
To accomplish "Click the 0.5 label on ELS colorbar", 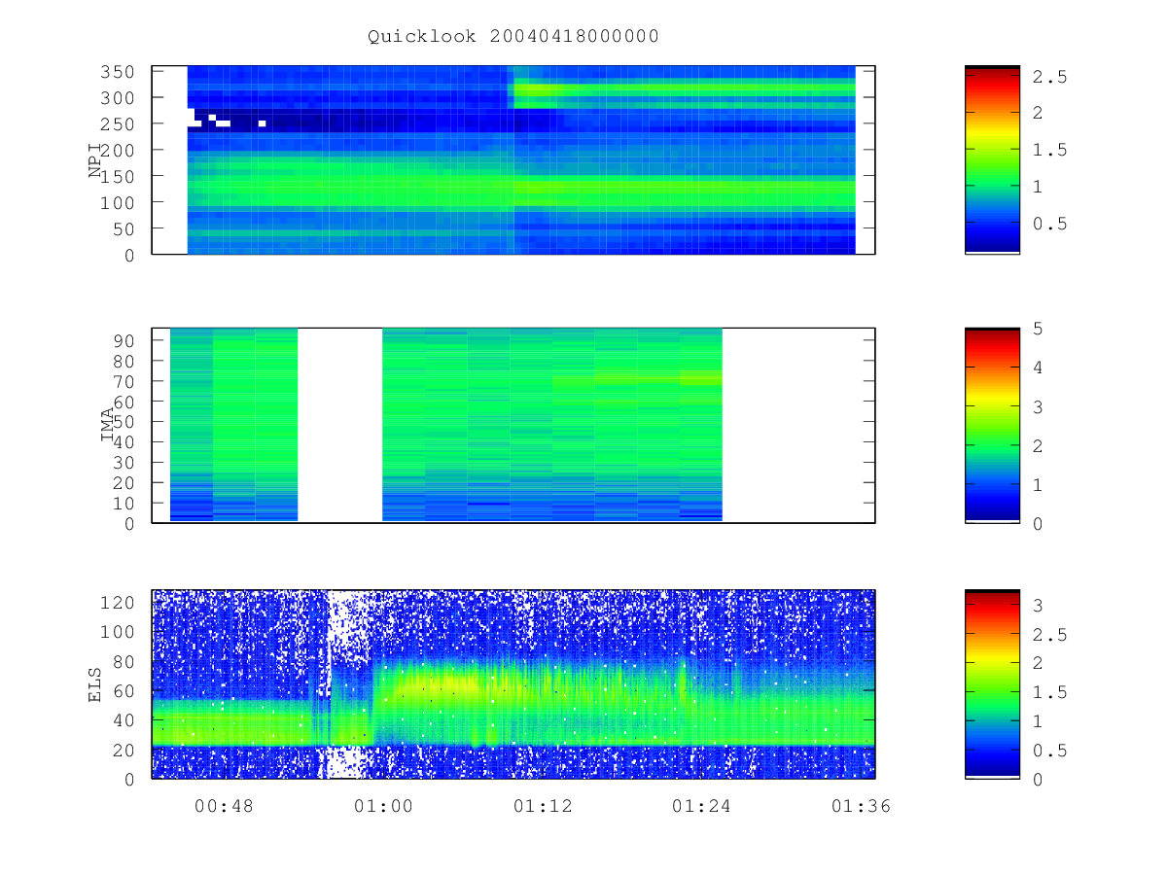I will point(1049,751).
